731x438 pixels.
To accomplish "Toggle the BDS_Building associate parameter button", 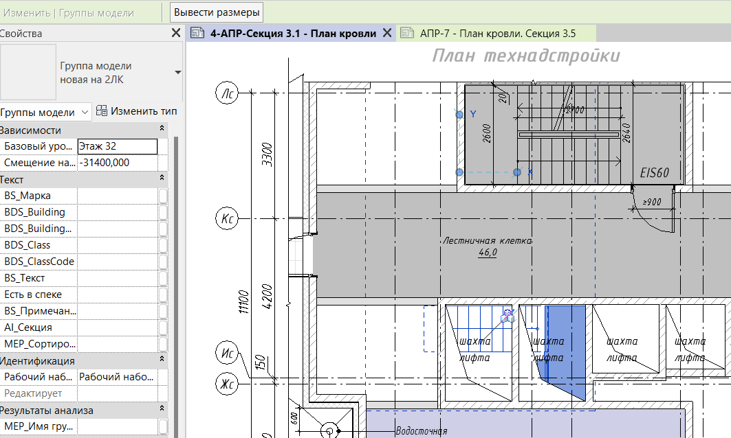I will click(x=163, y=212).
